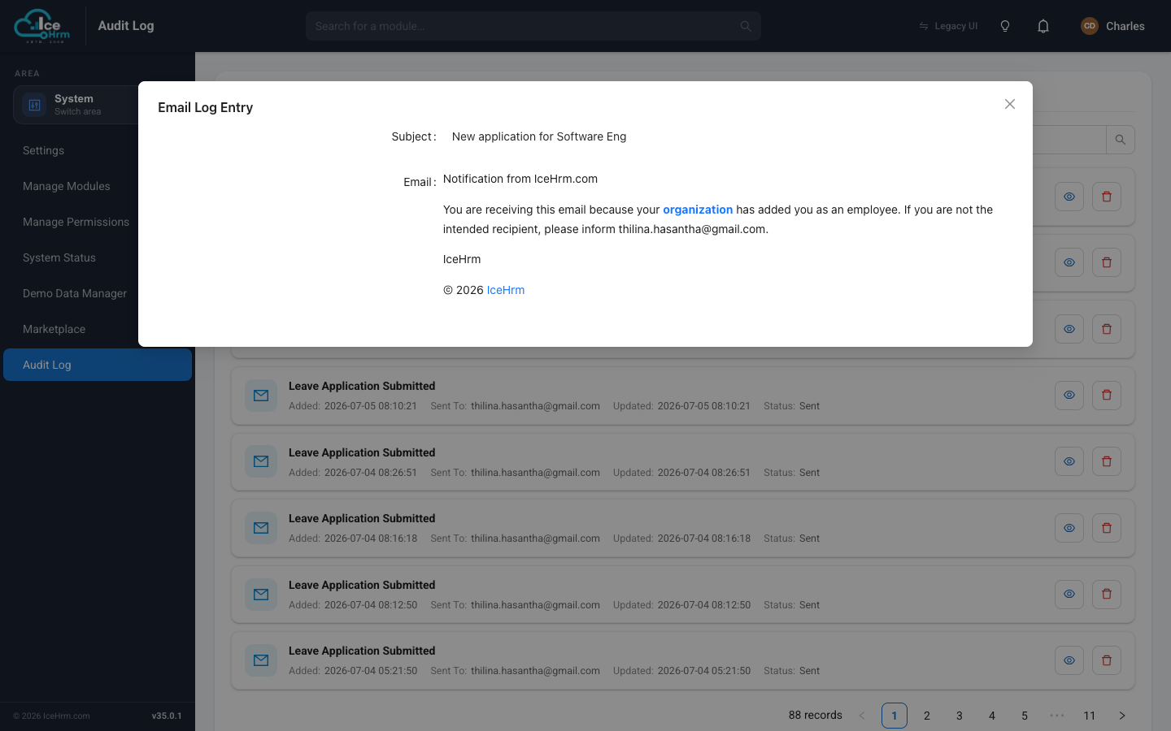The height and width of the screenshot is (731, 1171).
Task: Click 'Notification from IceHrm.com' text
Action: pos(520,179)
